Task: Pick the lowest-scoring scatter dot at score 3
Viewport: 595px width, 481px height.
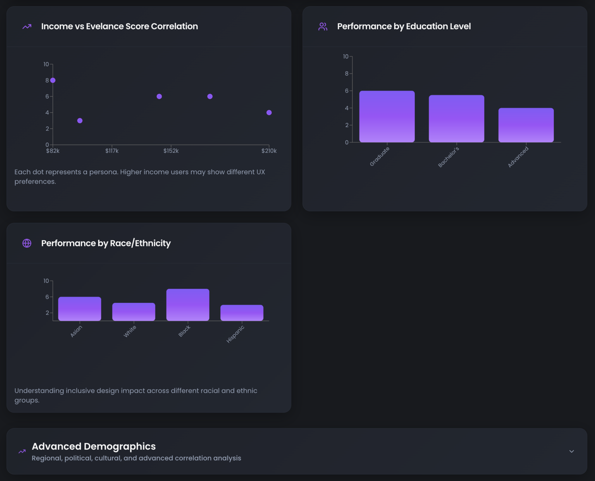Action: tap(80, 121)
